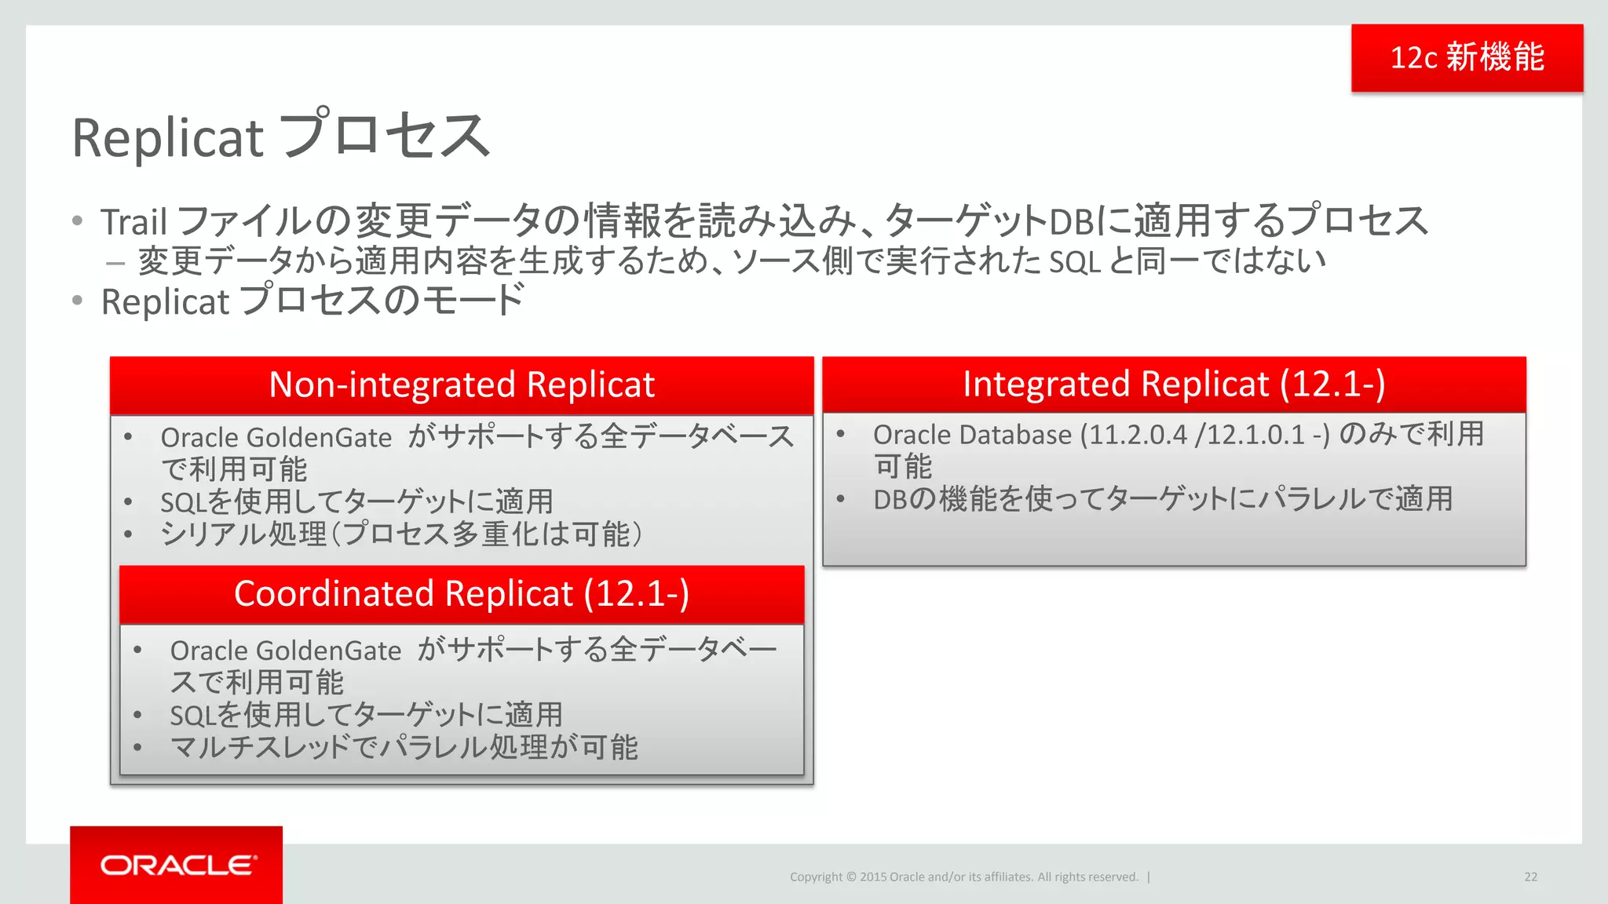
Task: Click Non-integrated 'Oracle GoldenGate がサポートする' bullet
Action: (x=477, y=453)
